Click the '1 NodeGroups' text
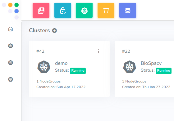Image resolution: width=174 pixels, height=121 pixels. [48, 81]
